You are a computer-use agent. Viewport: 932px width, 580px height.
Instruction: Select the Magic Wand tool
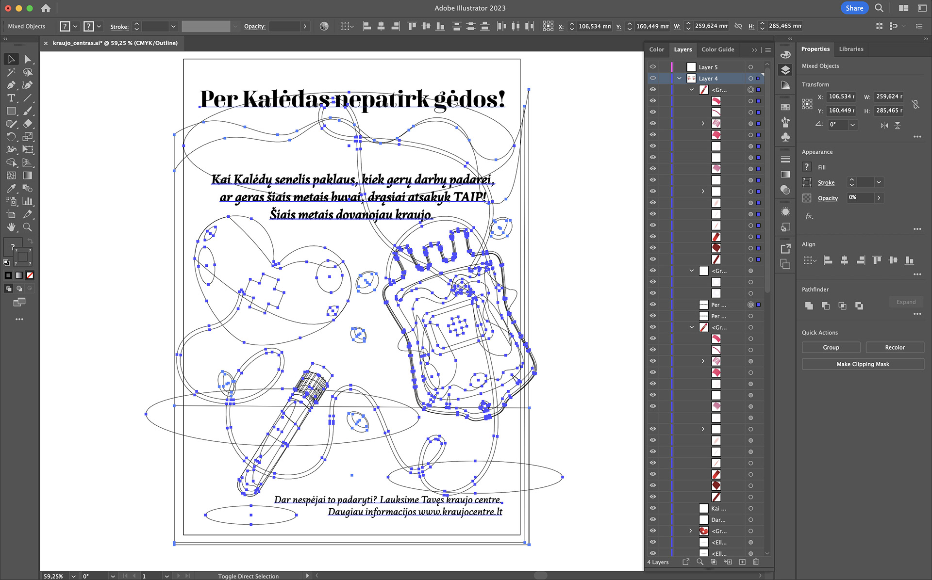pos(11,72)
